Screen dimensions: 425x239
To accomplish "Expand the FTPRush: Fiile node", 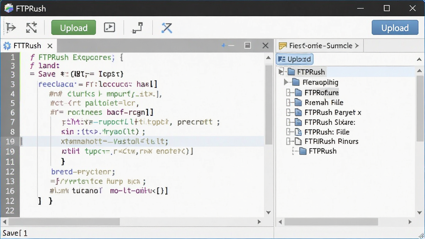I will (x=289, y=132).
